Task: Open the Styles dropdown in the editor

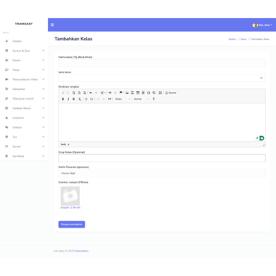Action: coord(123,99)
